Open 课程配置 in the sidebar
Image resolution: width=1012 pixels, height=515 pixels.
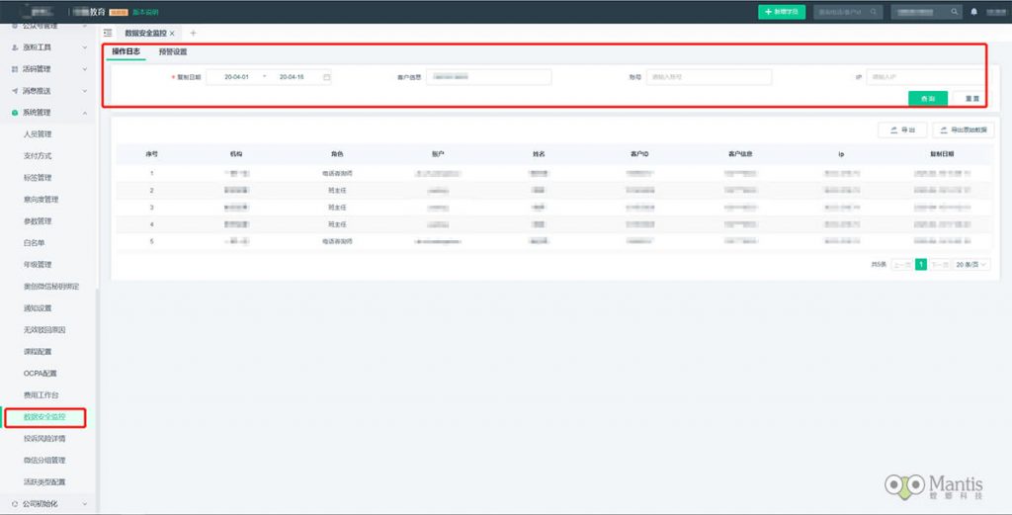point(38,352)
